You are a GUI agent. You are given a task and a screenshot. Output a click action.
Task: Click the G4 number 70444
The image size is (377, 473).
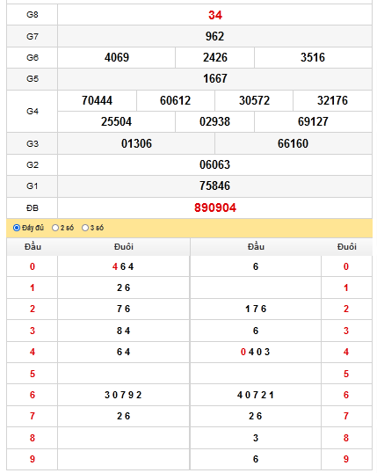(98, 101)
